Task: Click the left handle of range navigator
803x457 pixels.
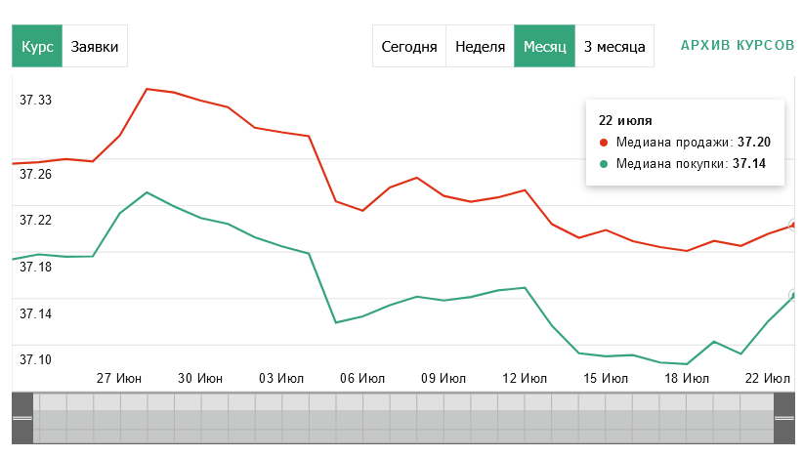Action: tap(21, 417)
